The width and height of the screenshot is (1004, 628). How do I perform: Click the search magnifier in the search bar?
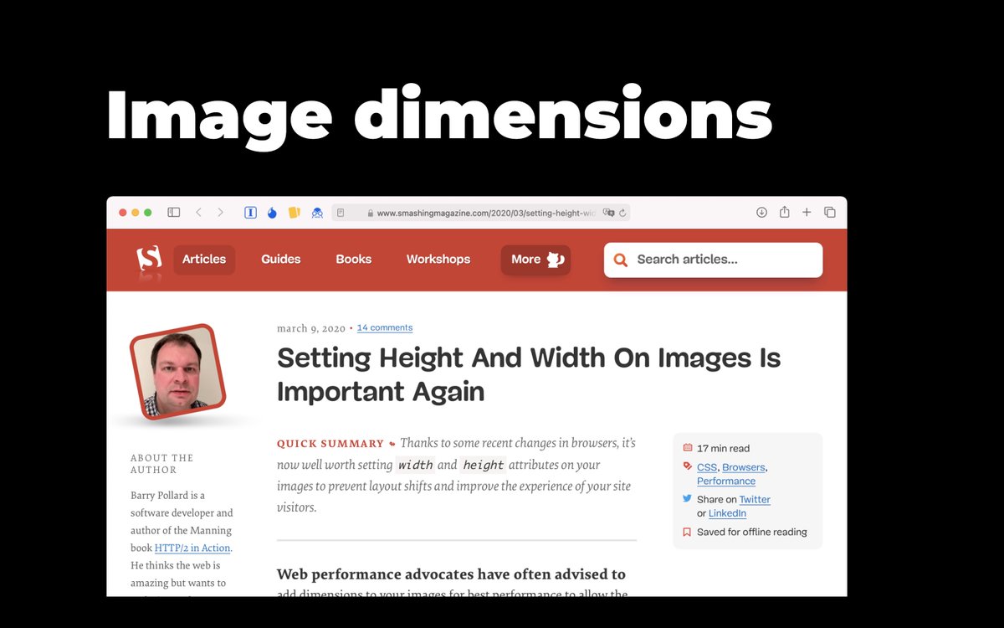point(620,260)
